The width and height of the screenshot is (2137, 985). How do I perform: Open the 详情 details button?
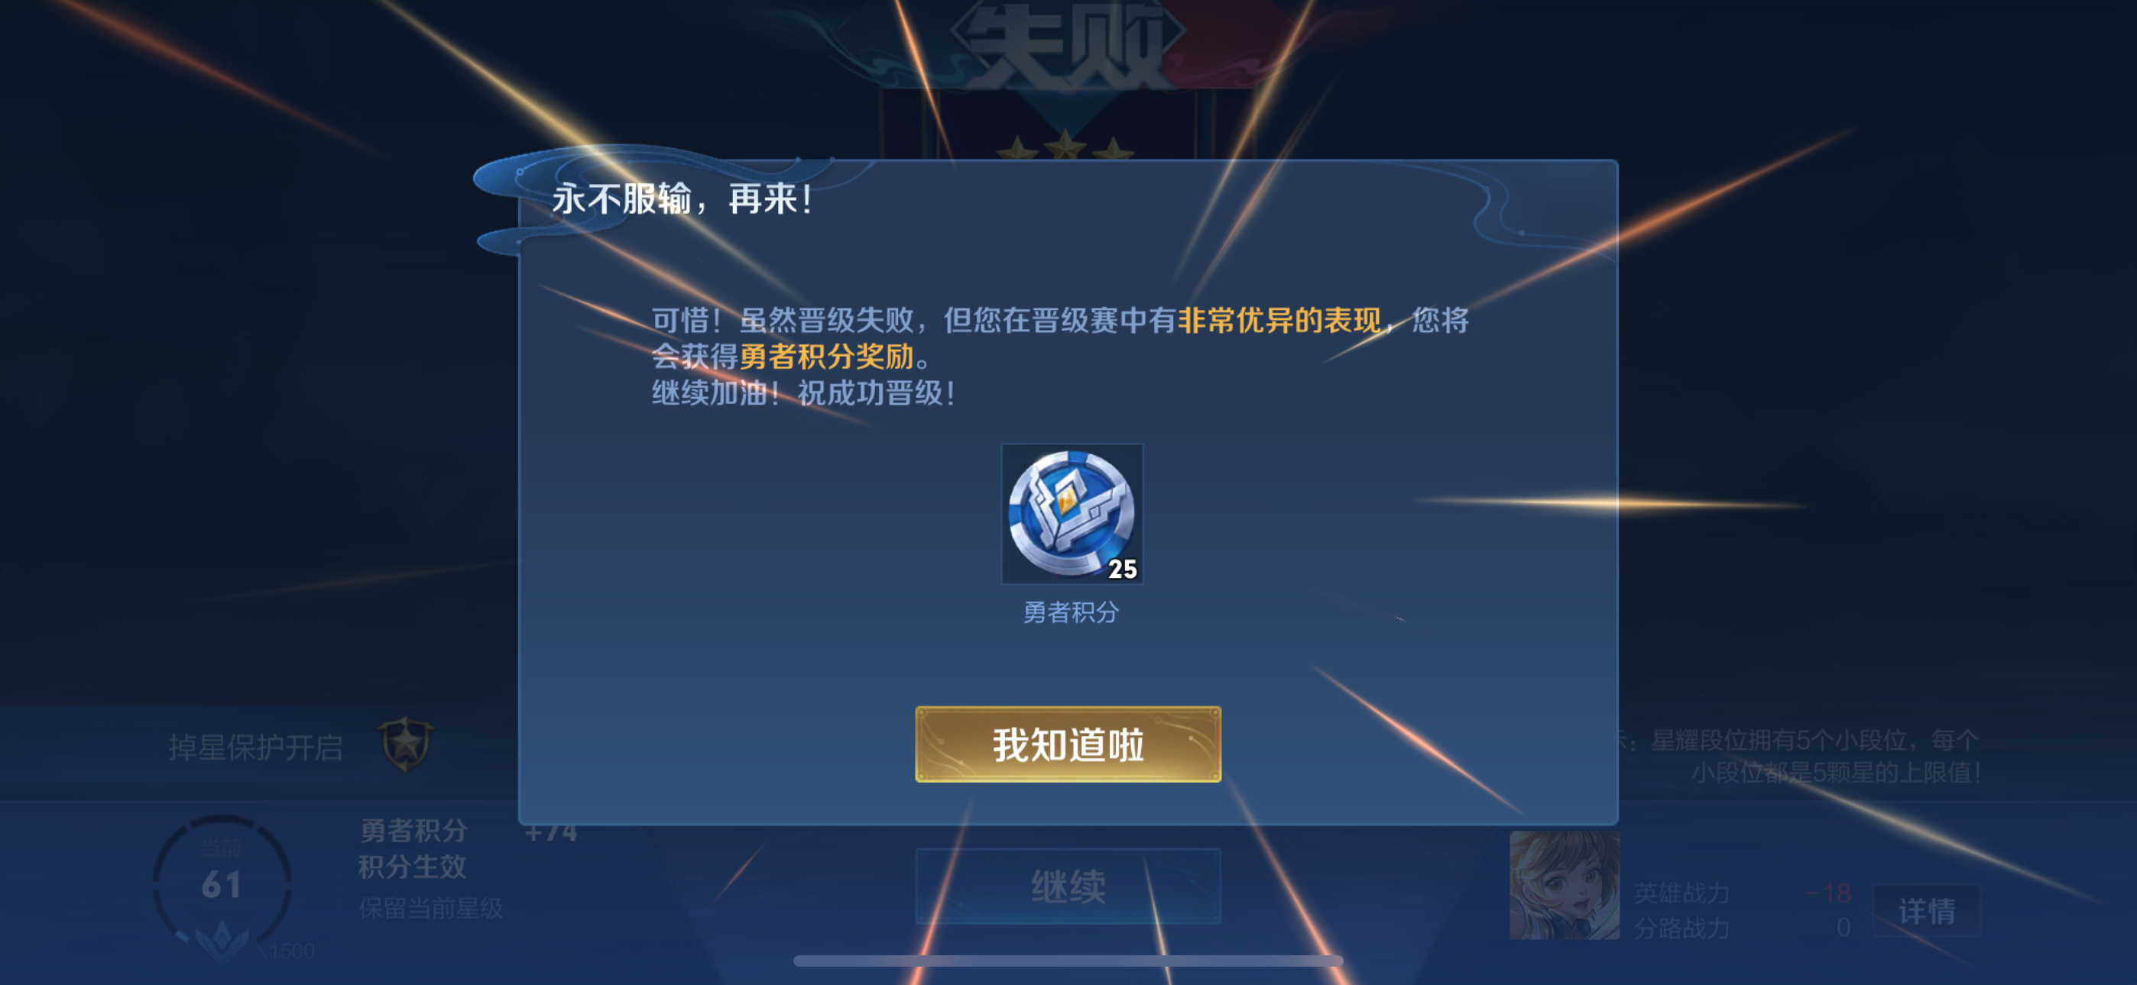pyautogui.click(x=1926, y=911)
